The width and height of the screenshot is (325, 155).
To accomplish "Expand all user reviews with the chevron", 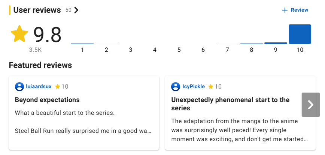I will 76,10.
